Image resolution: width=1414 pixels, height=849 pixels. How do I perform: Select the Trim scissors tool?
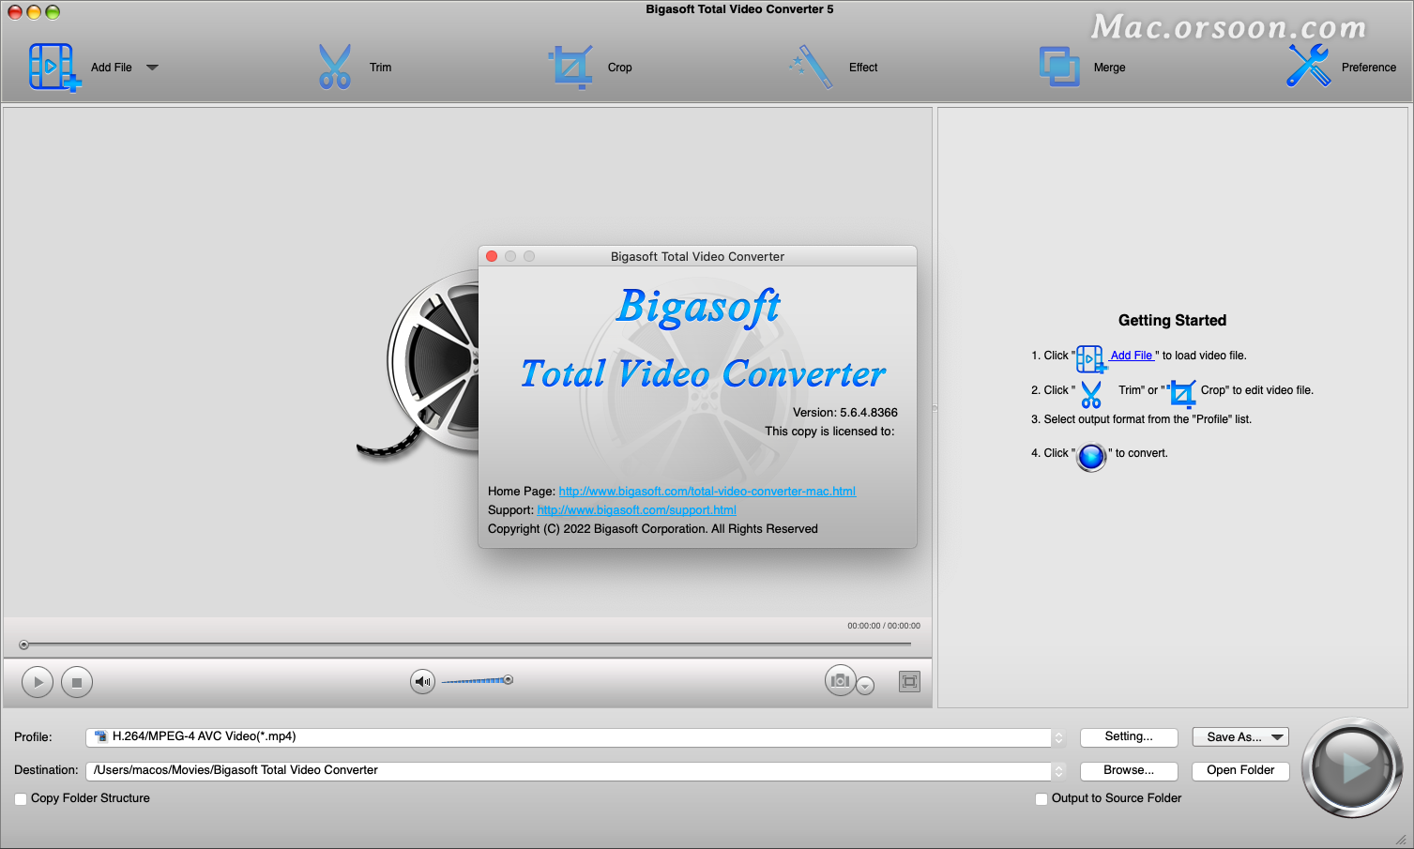335,67
